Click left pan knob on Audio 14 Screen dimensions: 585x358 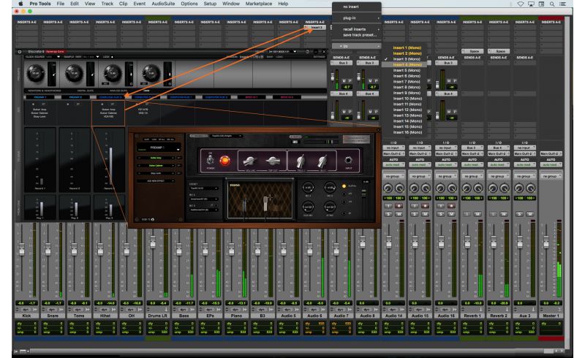point(388,188)
